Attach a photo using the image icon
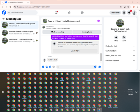140x112 pixels. point(46,67)
